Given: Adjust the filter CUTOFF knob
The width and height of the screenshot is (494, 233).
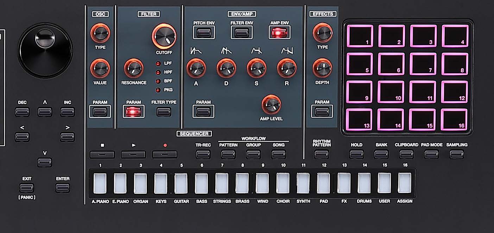Looking at the screenshot, I should (164, 37).
